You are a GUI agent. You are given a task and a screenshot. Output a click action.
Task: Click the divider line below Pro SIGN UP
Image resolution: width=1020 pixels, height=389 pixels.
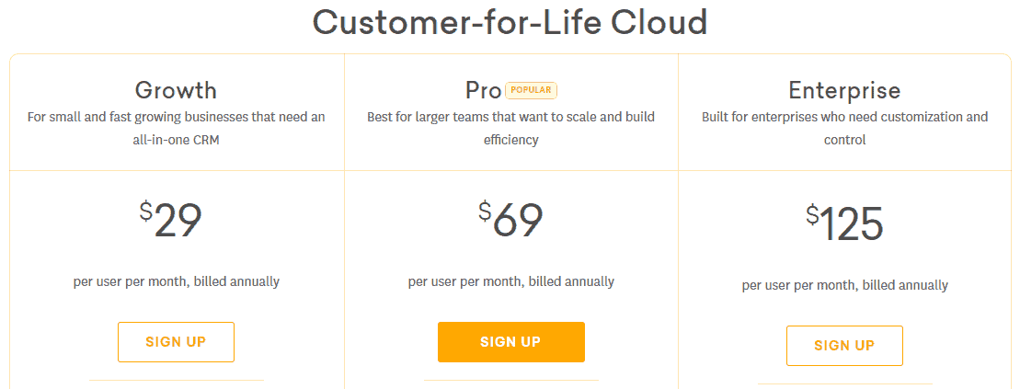[510, 380]
